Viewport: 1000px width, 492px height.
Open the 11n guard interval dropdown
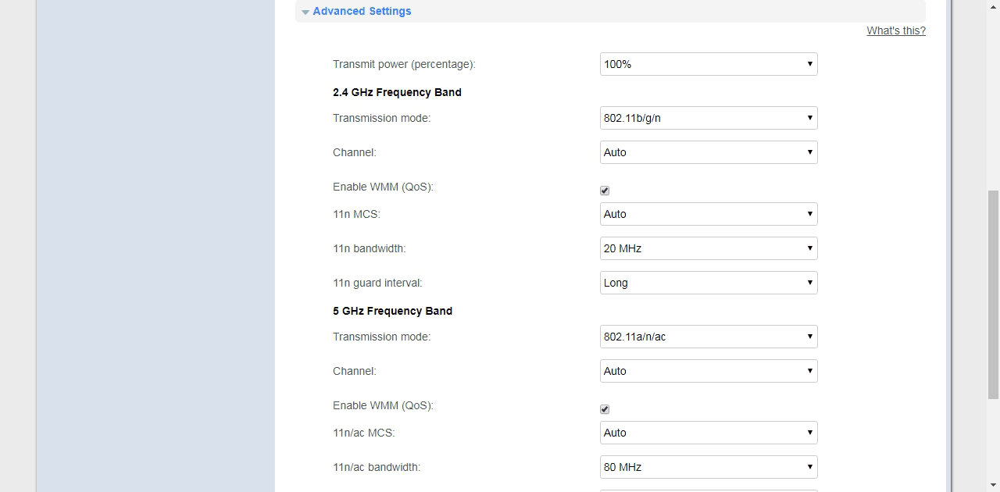tap(708, 283)
